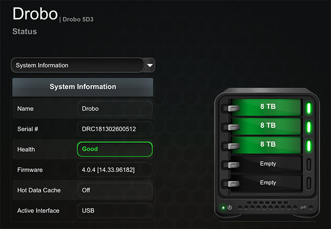Click the Health status Good field
The height and width of the screenshot is (229, 331).
(115, 149)
